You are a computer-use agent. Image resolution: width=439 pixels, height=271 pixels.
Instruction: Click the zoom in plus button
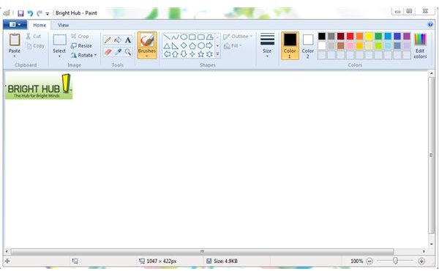pos(421,261)
